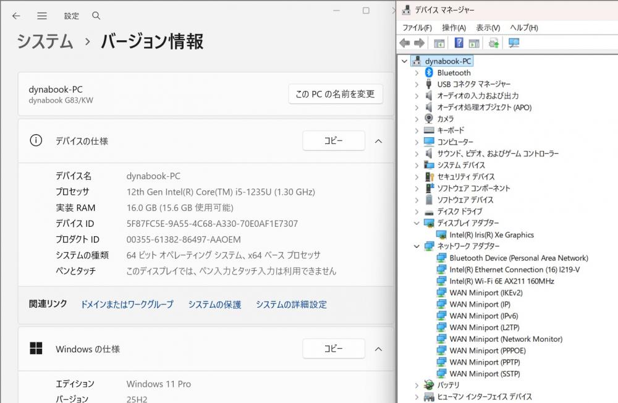Open 操作(A) menu in Device Manager
Image resolution: width=618 pixels, height=403 pixels.
pyautogui.click(x=454, y=28)
